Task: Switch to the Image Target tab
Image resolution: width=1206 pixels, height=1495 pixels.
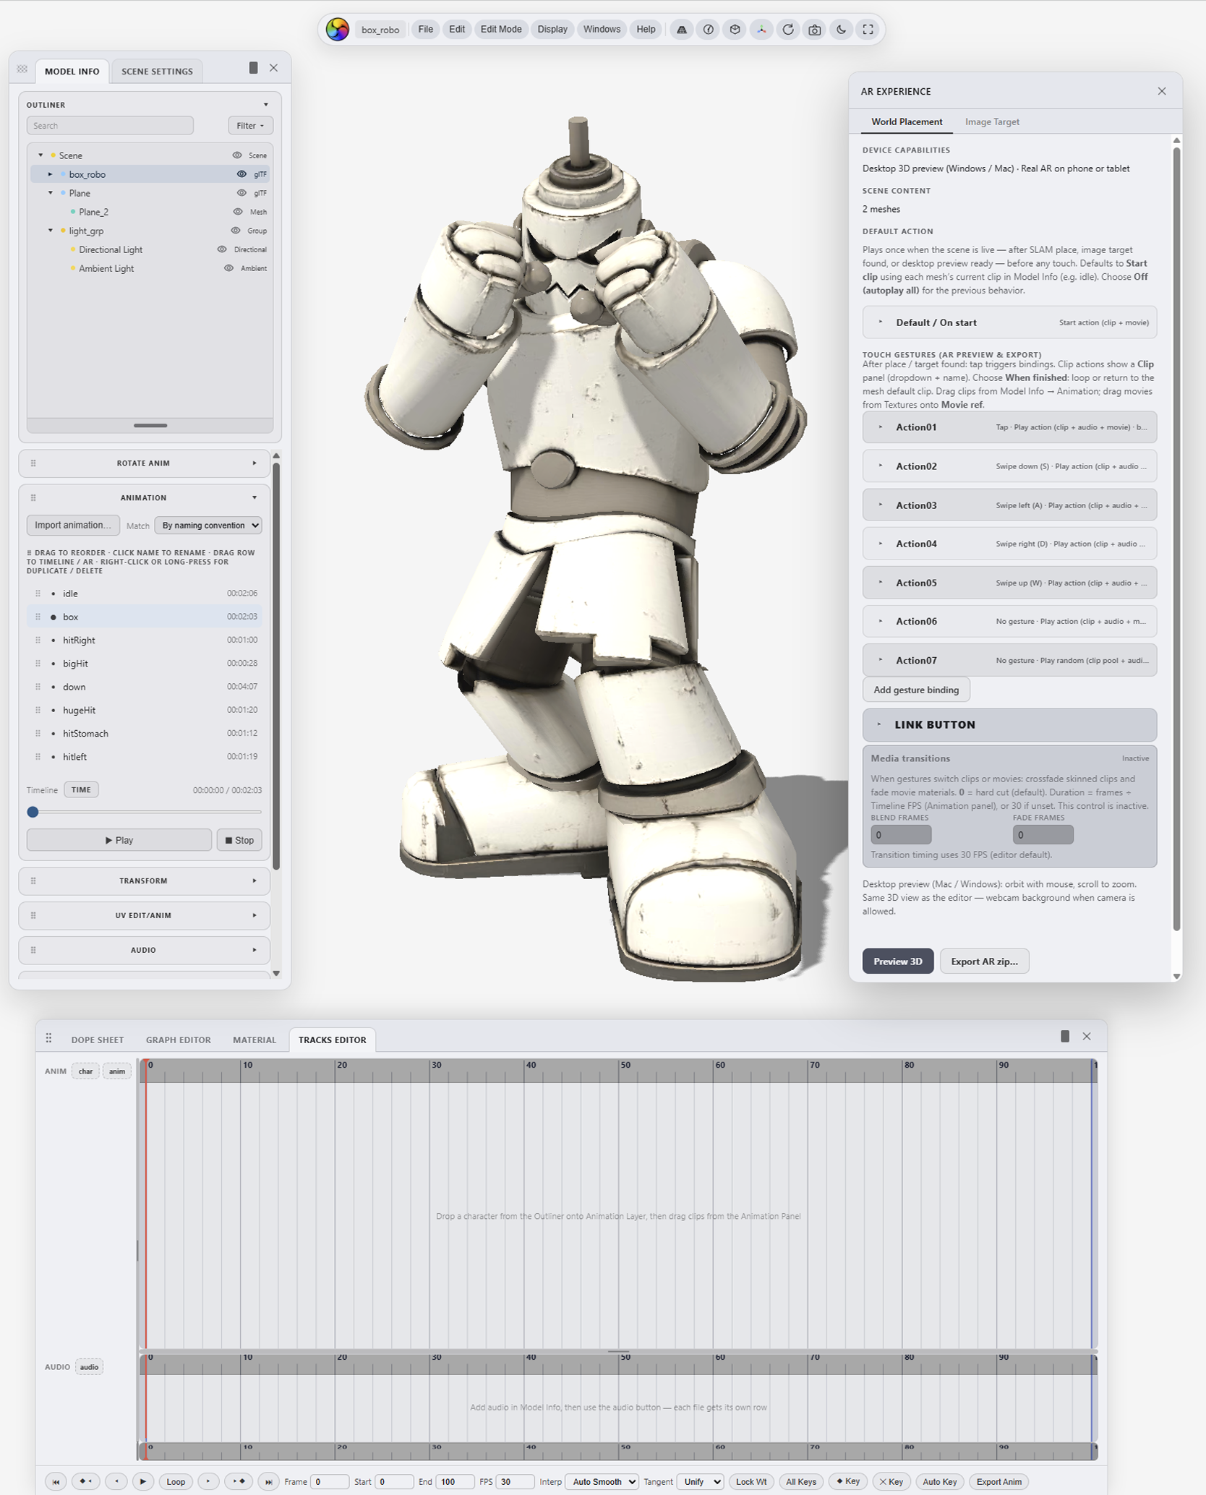Action: click(992, 121)
